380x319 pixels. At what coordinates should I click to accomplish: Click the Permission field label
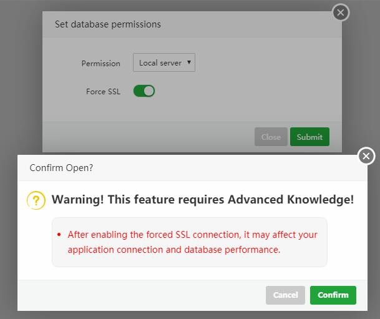pos(100,63)
